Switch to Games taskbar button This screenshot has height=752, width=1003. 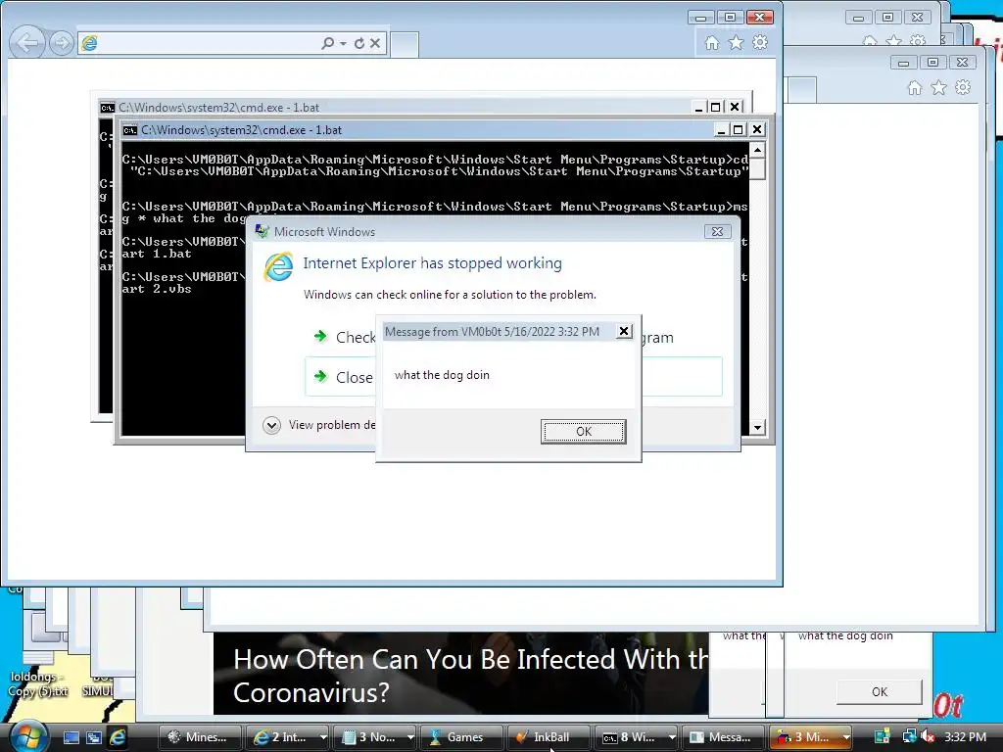[x=461, y=737]
